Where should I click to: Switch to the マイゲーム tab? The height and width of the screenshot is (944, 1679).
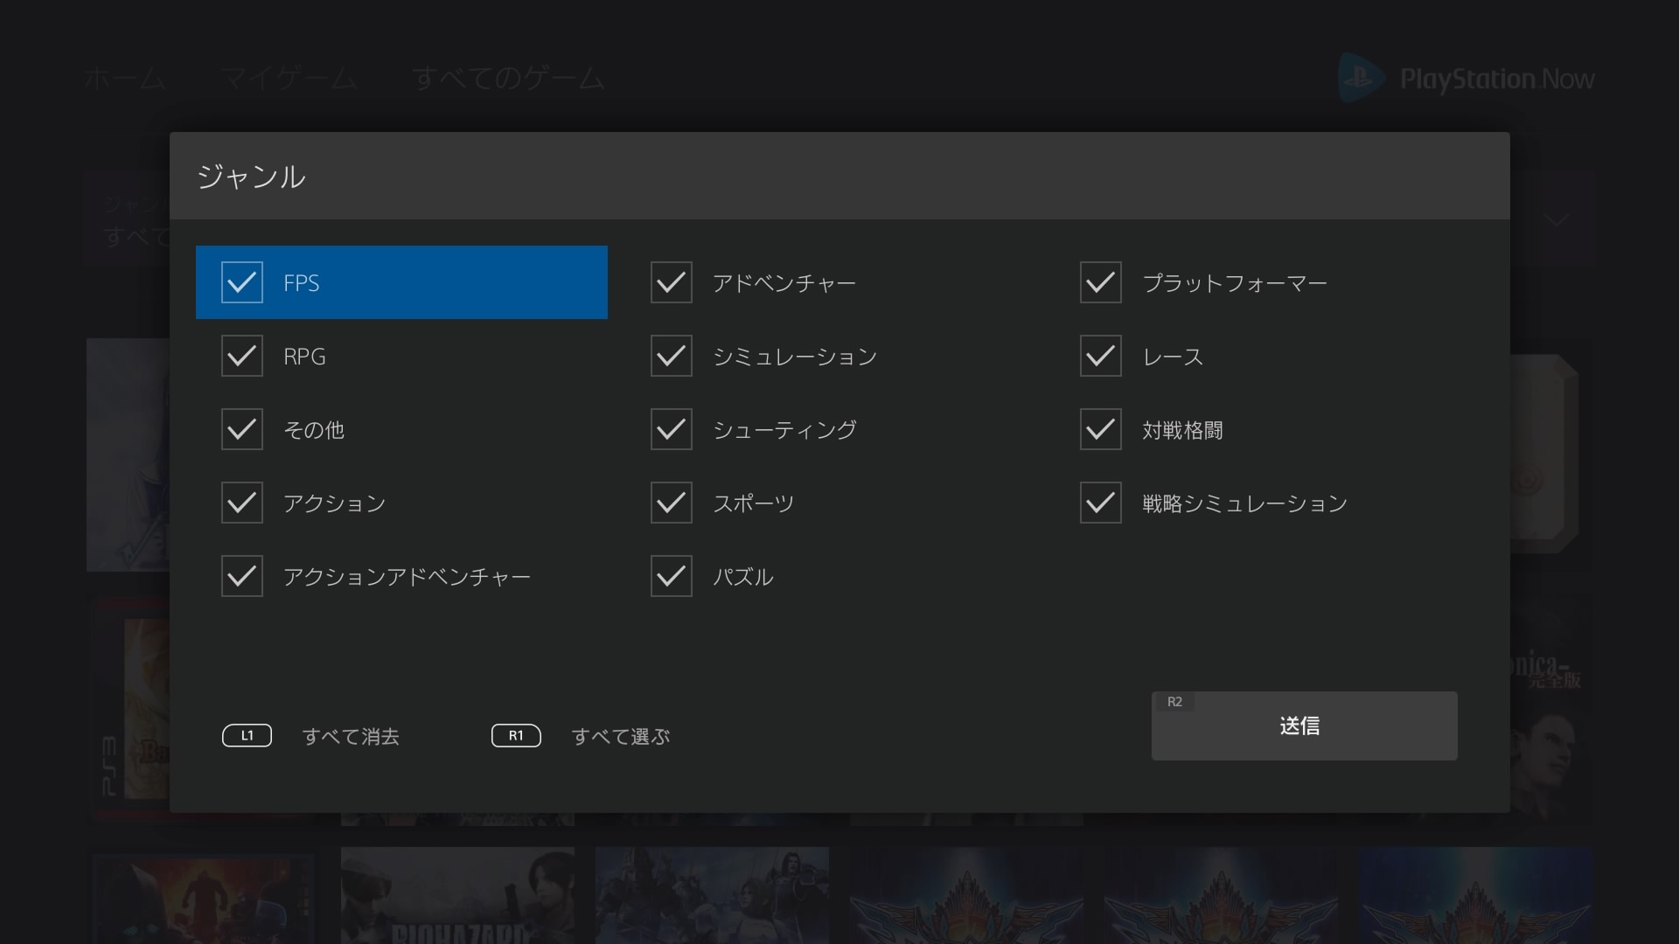click(x=288, y=79)
